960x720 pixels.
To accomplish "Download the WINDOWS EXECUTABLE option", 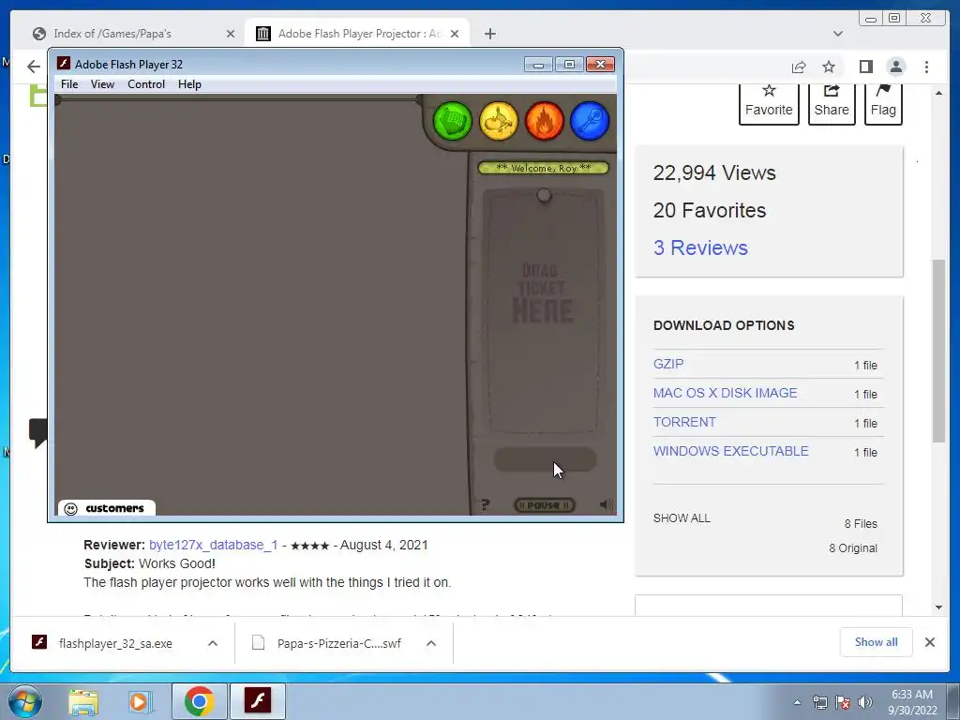I will coord(731,451).
